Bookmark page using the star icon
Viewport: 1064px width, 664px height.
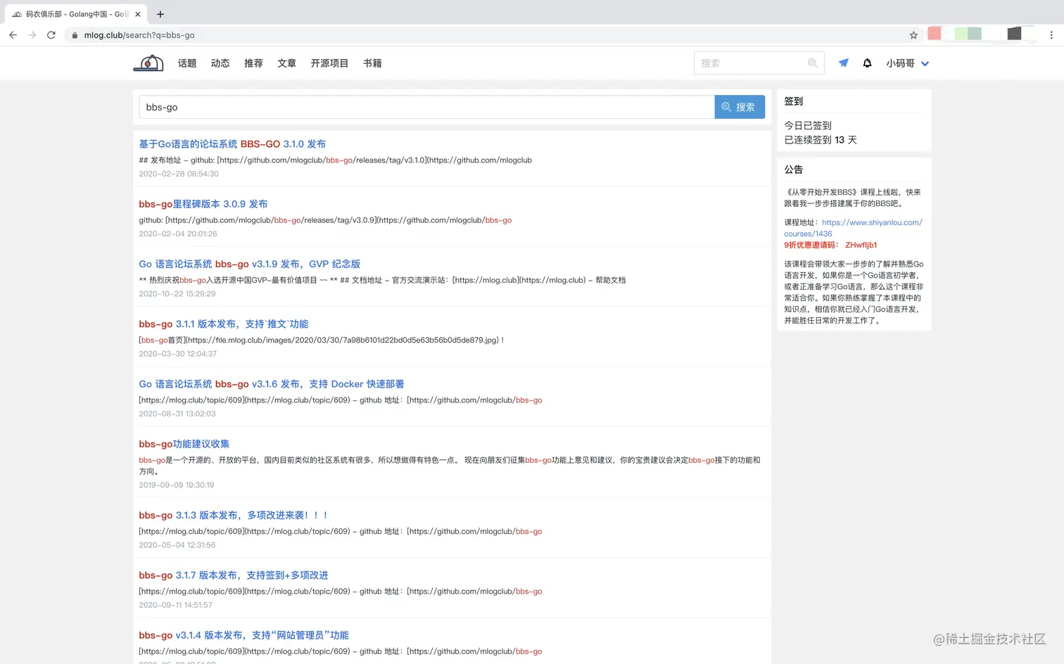click(913, 34)
